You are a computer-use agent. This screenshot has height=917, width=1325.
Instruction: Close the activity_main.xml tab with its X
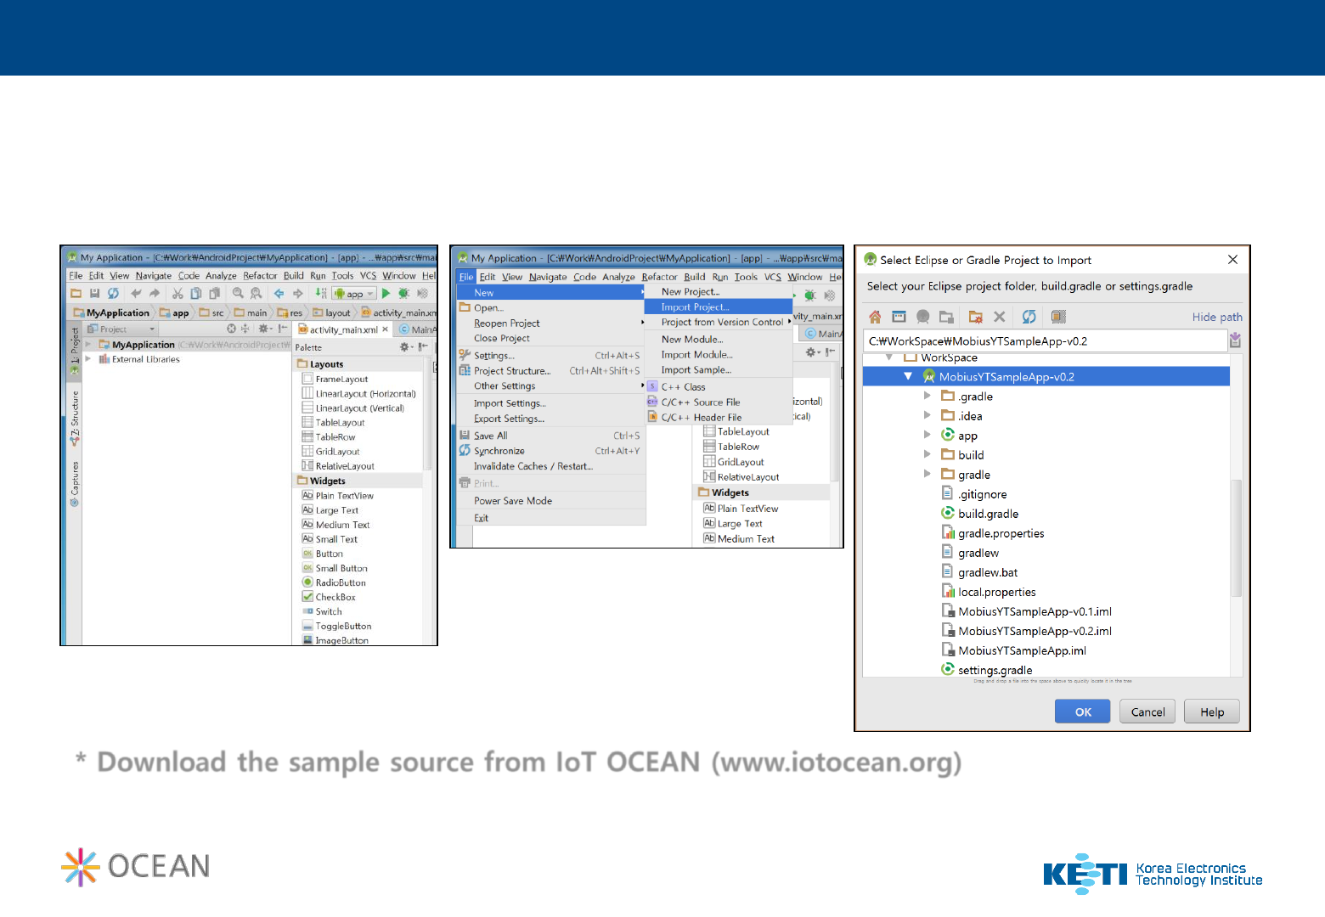coord(386,329)
